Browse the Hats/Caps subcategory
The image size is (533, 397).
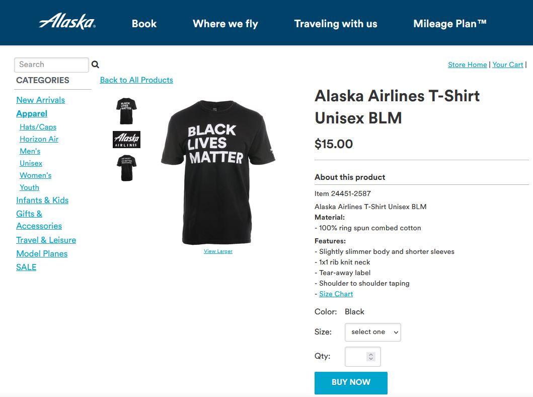click(38, 127)
